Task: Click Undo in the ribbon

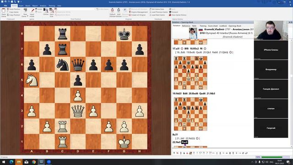Action: pos(38,9)
